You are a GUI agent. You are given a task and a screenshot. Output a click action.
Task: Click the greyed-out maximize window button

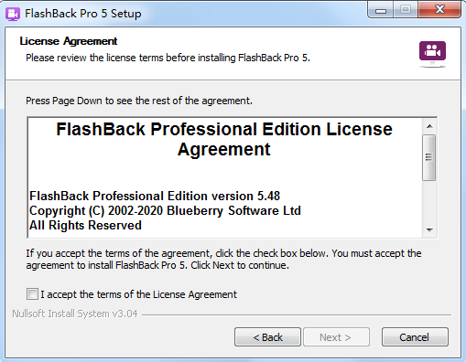tap(406, 10)
